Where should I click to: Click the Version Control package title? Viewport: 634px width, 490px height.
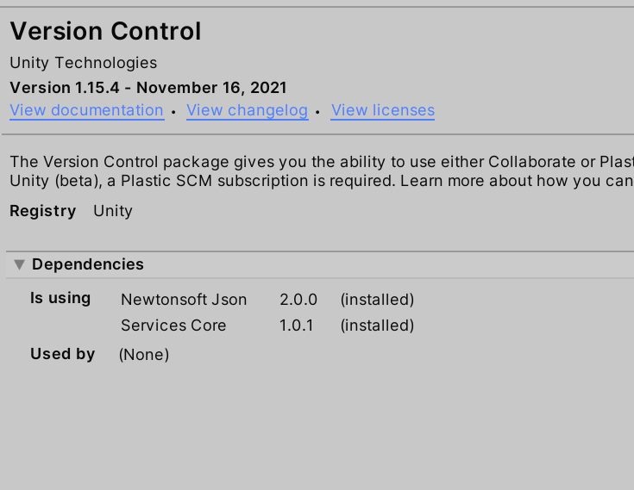(x=105, y=32)
